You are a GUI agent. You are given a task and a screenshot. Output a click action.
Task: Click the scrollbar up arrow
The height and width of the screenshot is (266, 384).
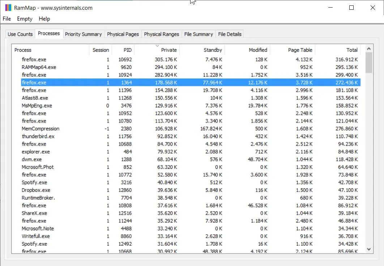369,49
